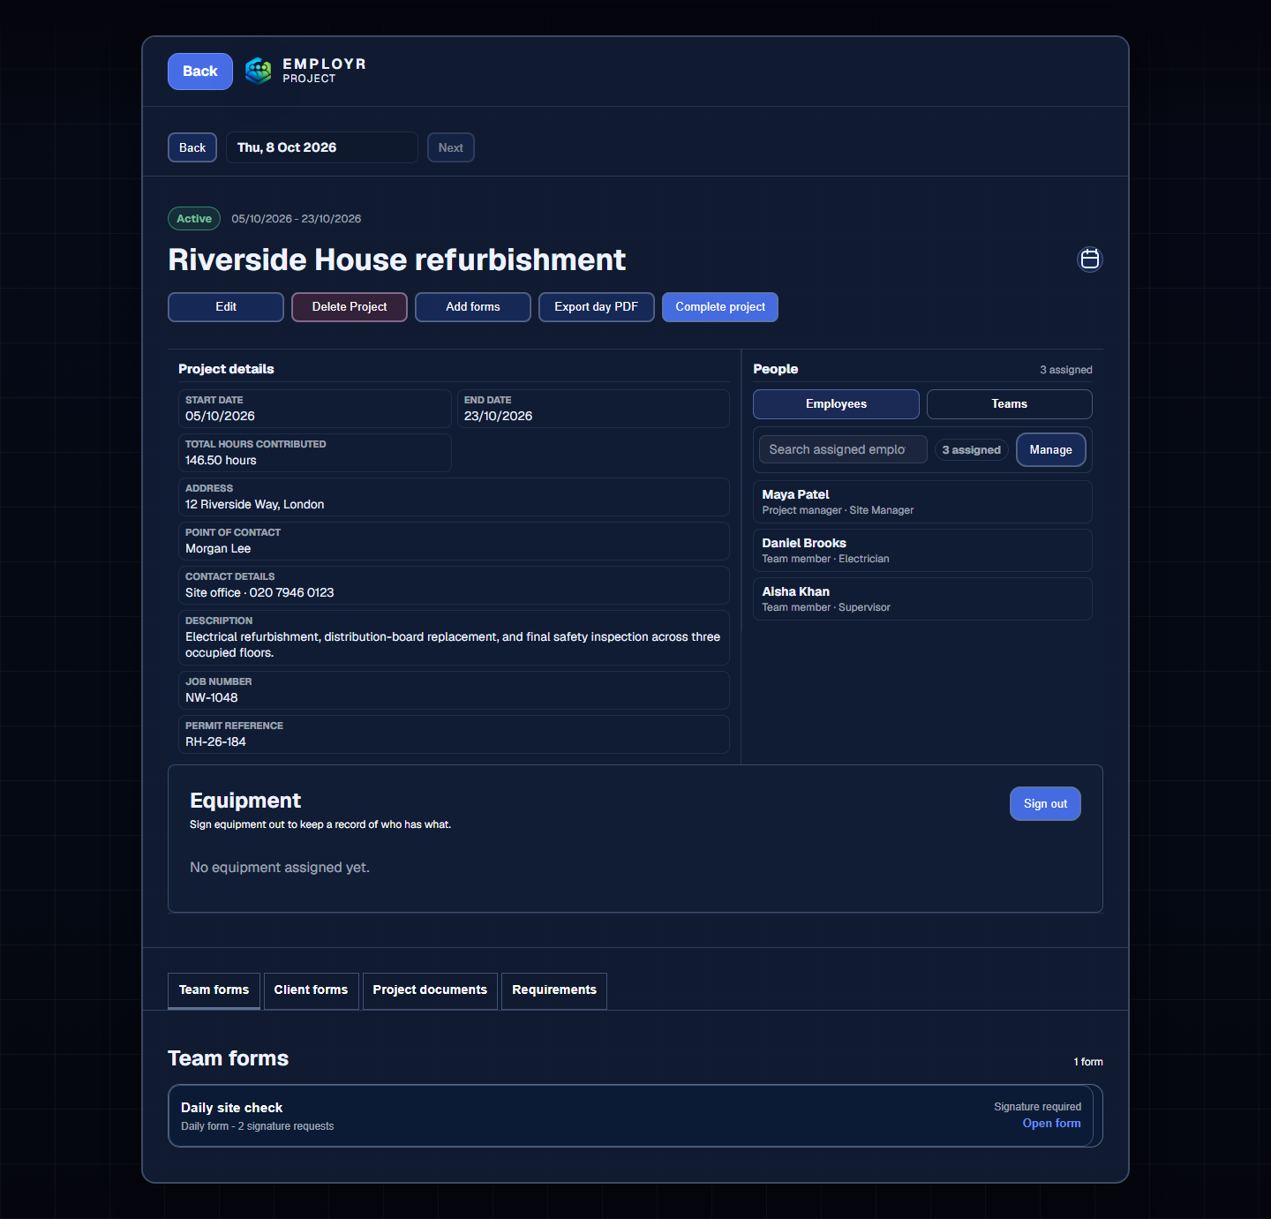Select the Team forms tab

pos(214,990)
